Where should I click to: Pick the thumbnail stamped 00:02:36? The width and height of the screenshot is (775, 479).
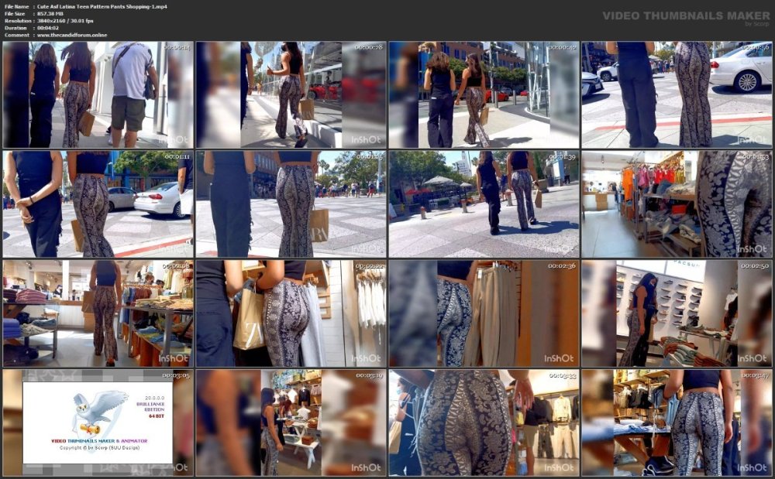(484, 313)
